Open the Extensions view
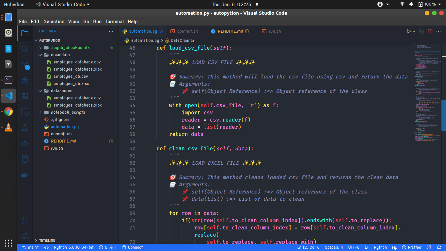This screenshot has height=251, width=446. pyautogui.click(x=24, y=95)
